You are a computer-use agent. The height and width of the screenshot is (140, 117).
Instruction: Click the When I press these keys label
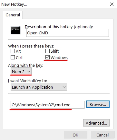coord(31,46)
